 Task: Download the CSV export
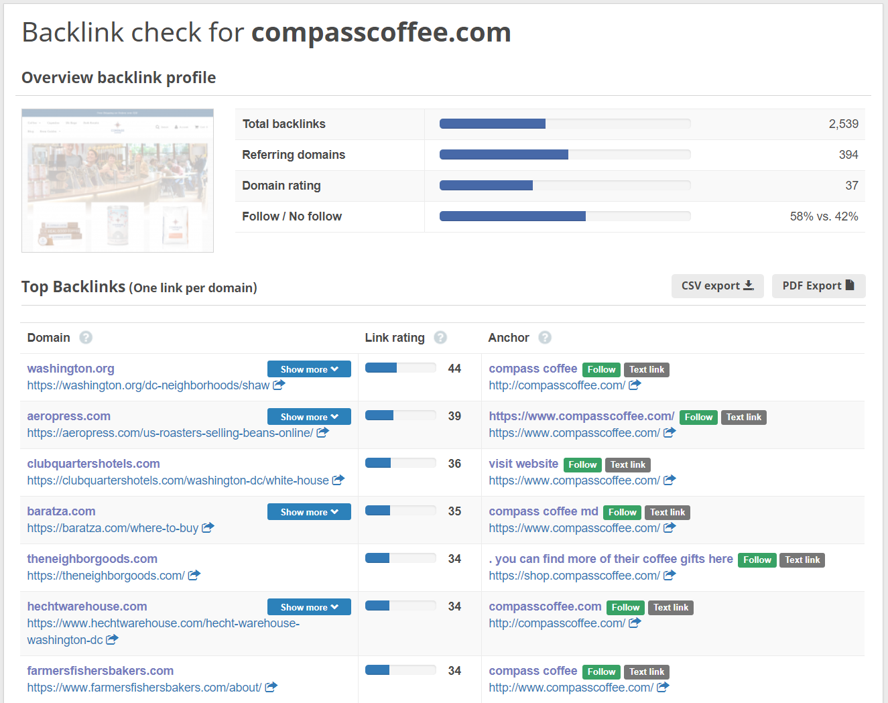718,285
